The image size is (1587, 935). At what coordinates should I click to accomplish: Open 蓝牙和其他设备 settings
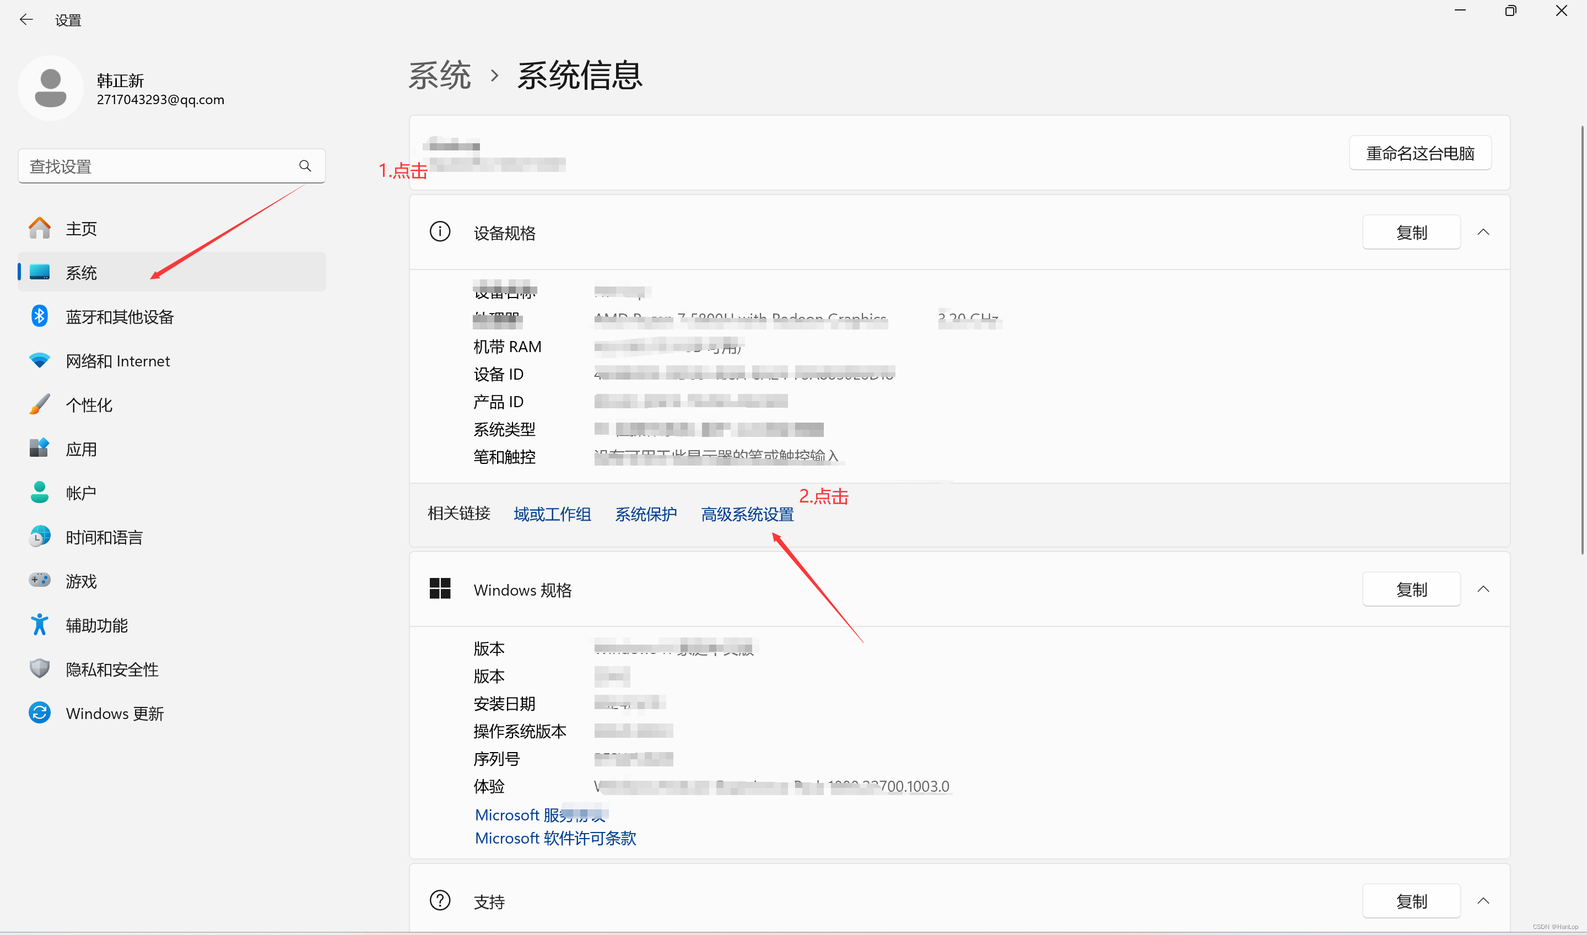(119, 316)
